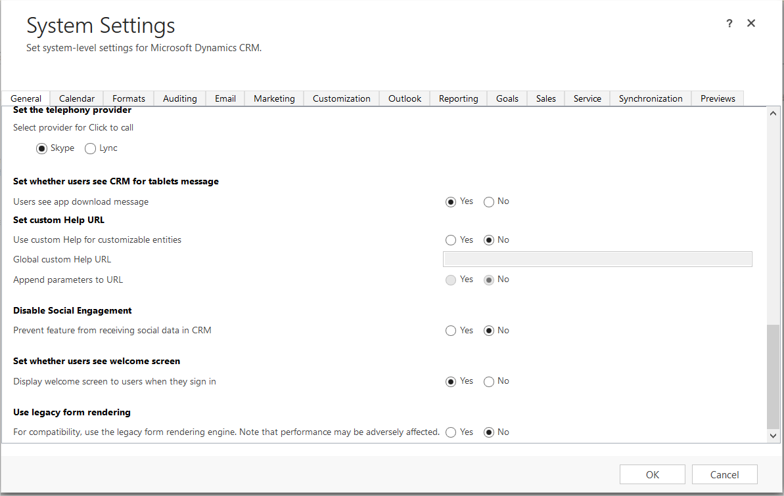Select Yes to disable Social Engagement
Image resolution: width=784 pixels, height=496 pixels.
click(451, 331)
